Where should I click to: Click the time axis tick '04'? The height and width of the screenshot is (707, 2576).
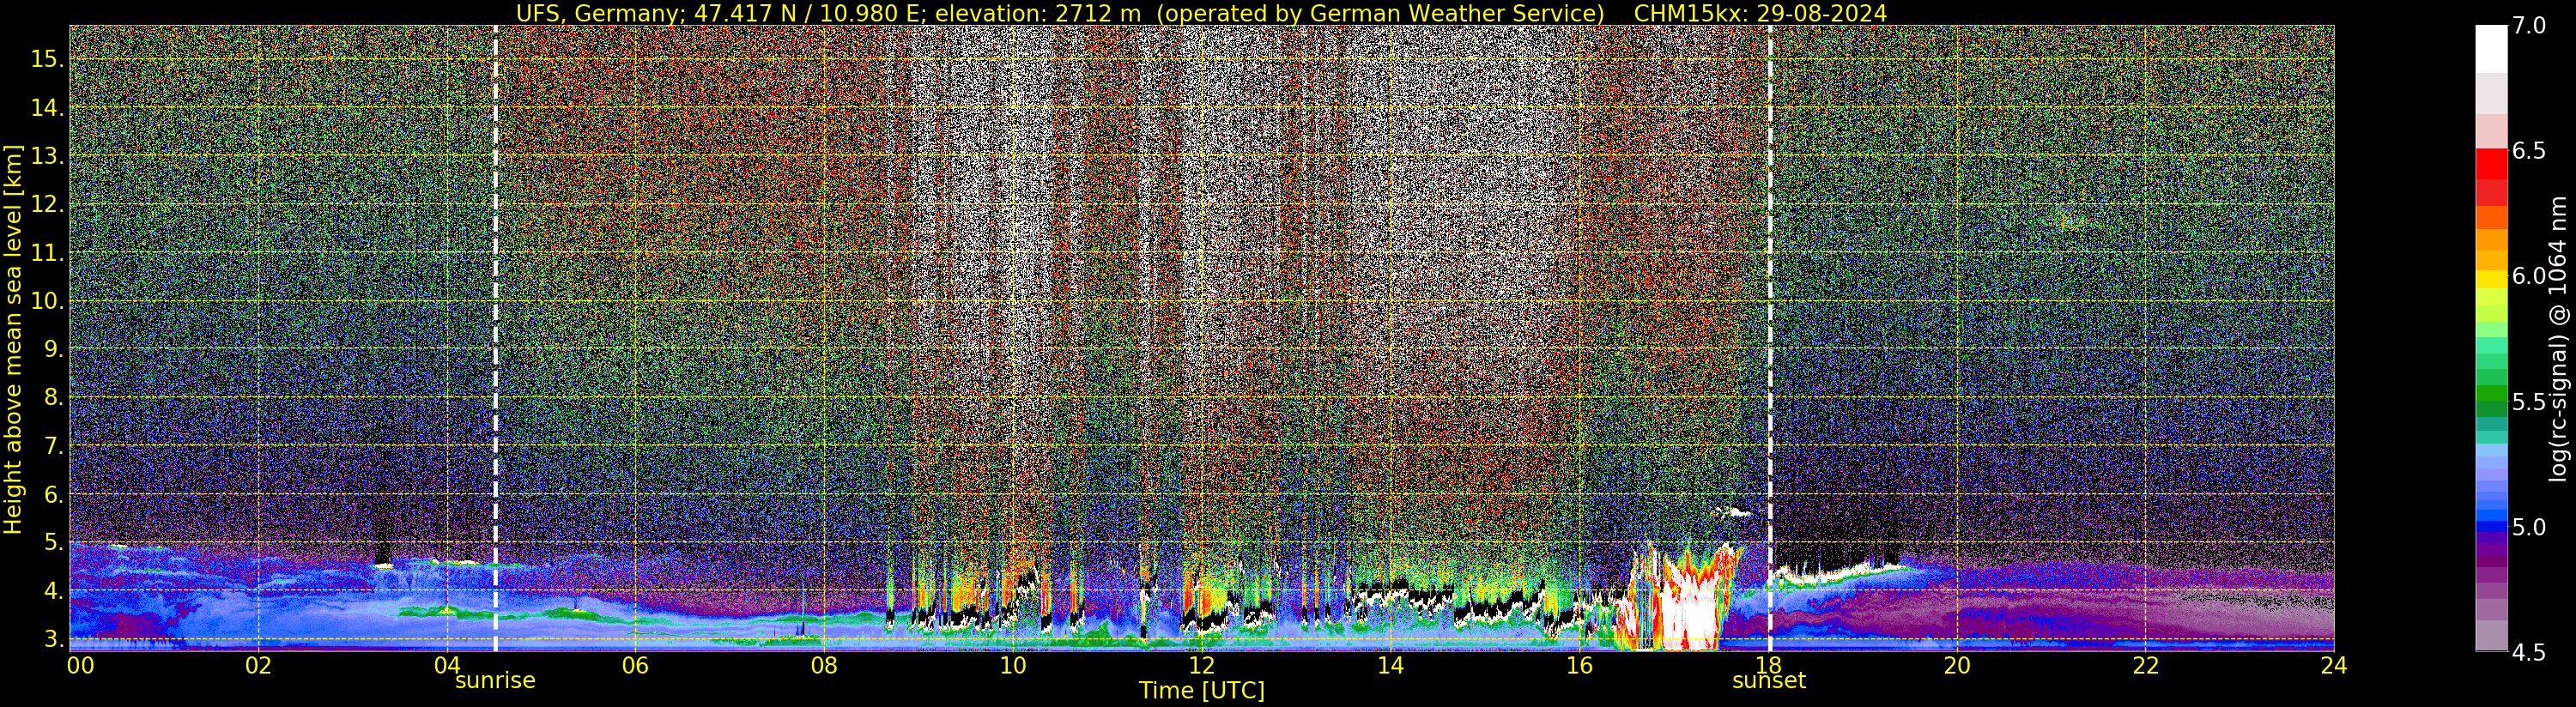[x=447, y=666]
